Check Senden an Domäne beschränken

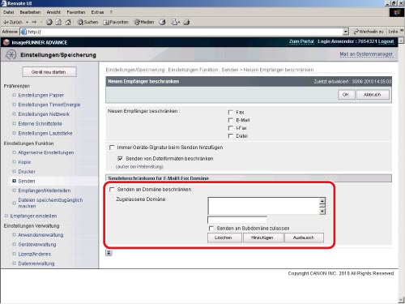[112, 190]
